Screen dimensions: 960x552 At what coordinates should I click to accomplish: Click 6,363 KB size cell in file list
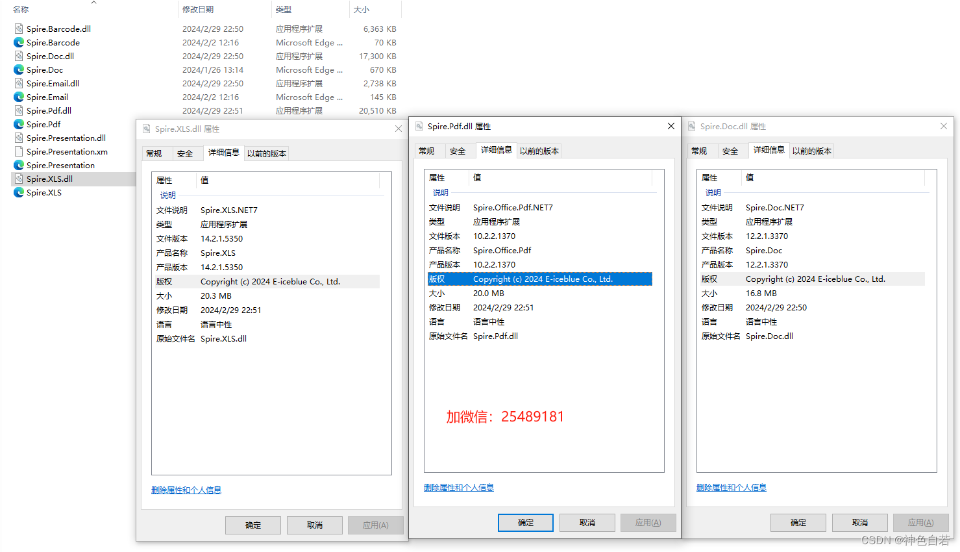click(x=380, y=29)
